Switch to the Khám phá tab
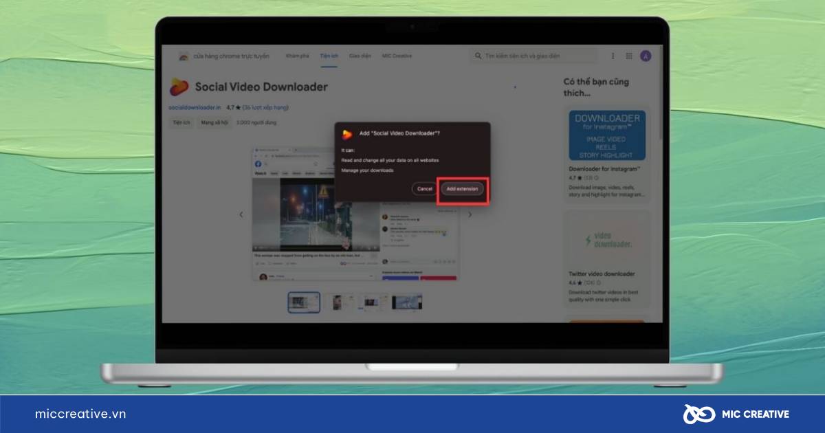 click(x=298, y=56)
